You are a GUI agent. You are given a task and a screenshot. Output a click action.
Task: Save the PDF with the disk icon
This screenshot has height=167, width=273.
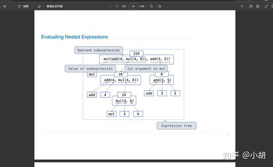pos(258,6)
